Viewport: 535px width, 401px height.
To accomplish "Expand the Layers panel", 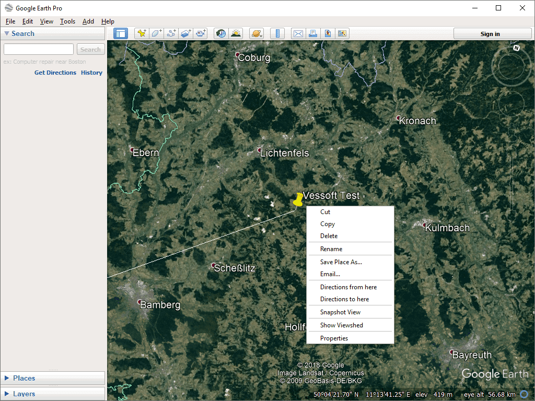I will pyautogui.click(x=6, y=394).
